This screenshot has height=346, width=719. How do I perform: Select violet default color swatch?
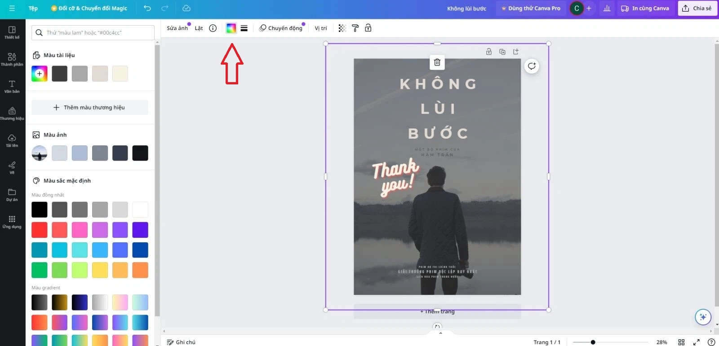(120, 230)
